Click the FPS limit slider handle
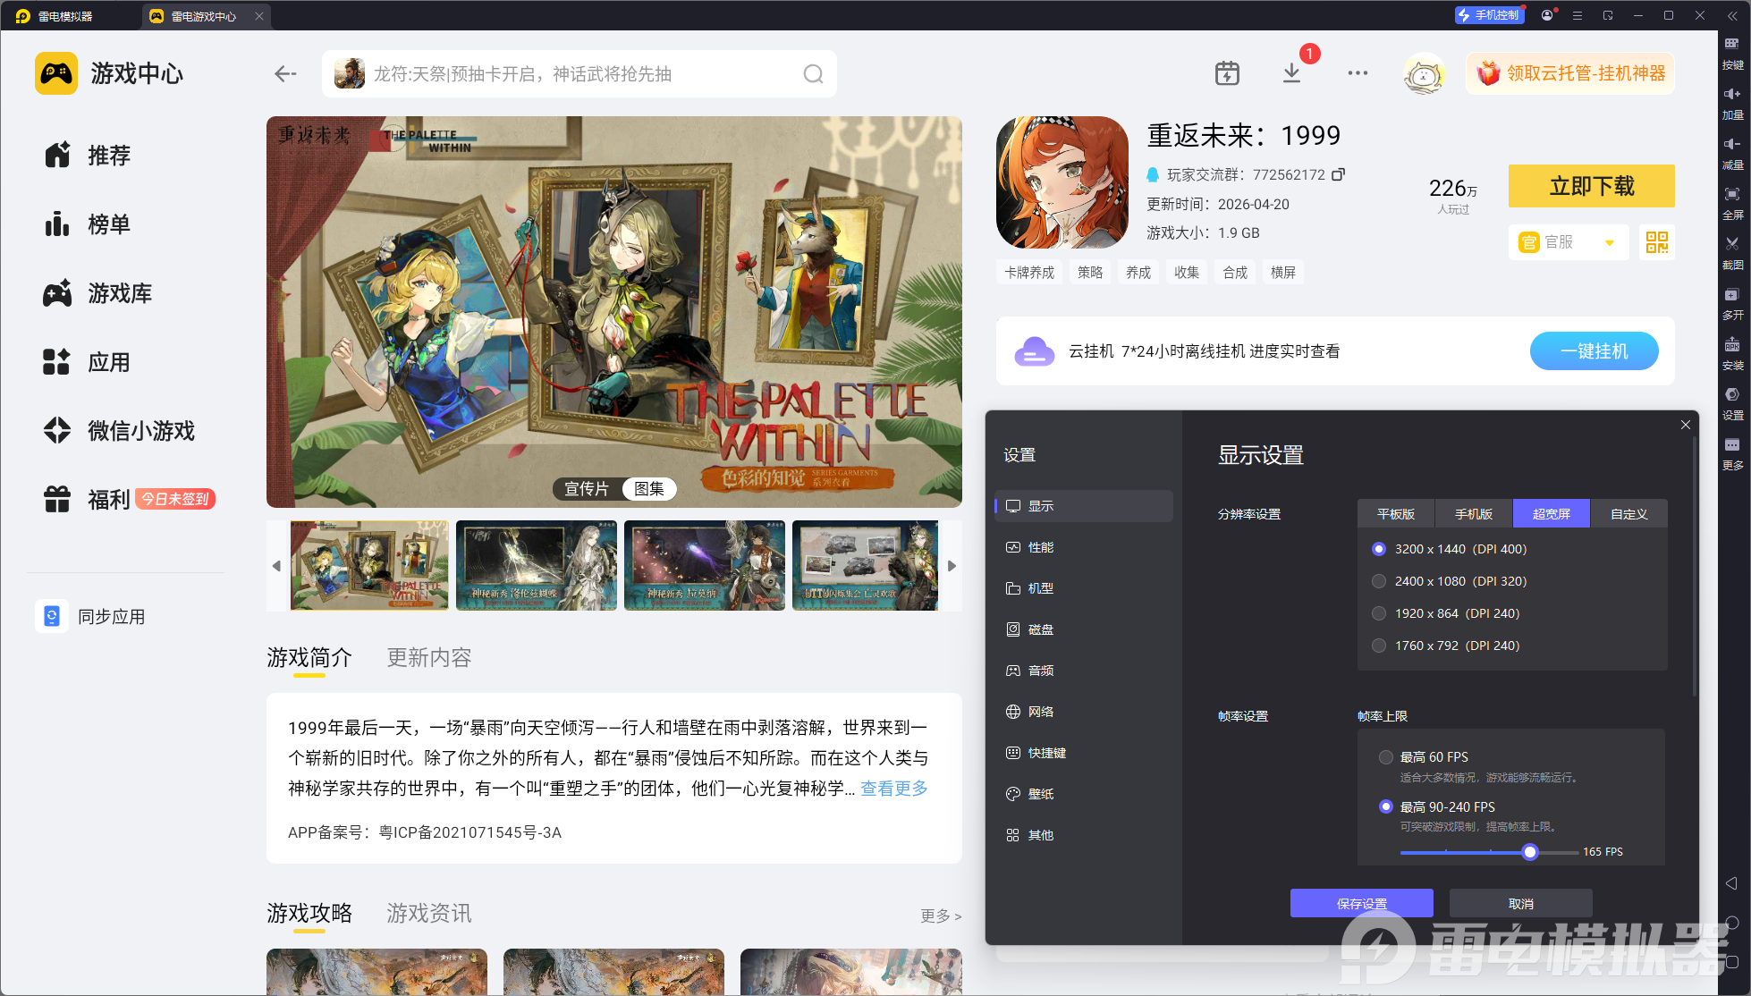Image resolution: width=1751 pixels, height=996 pixels. coord(1530,852)
